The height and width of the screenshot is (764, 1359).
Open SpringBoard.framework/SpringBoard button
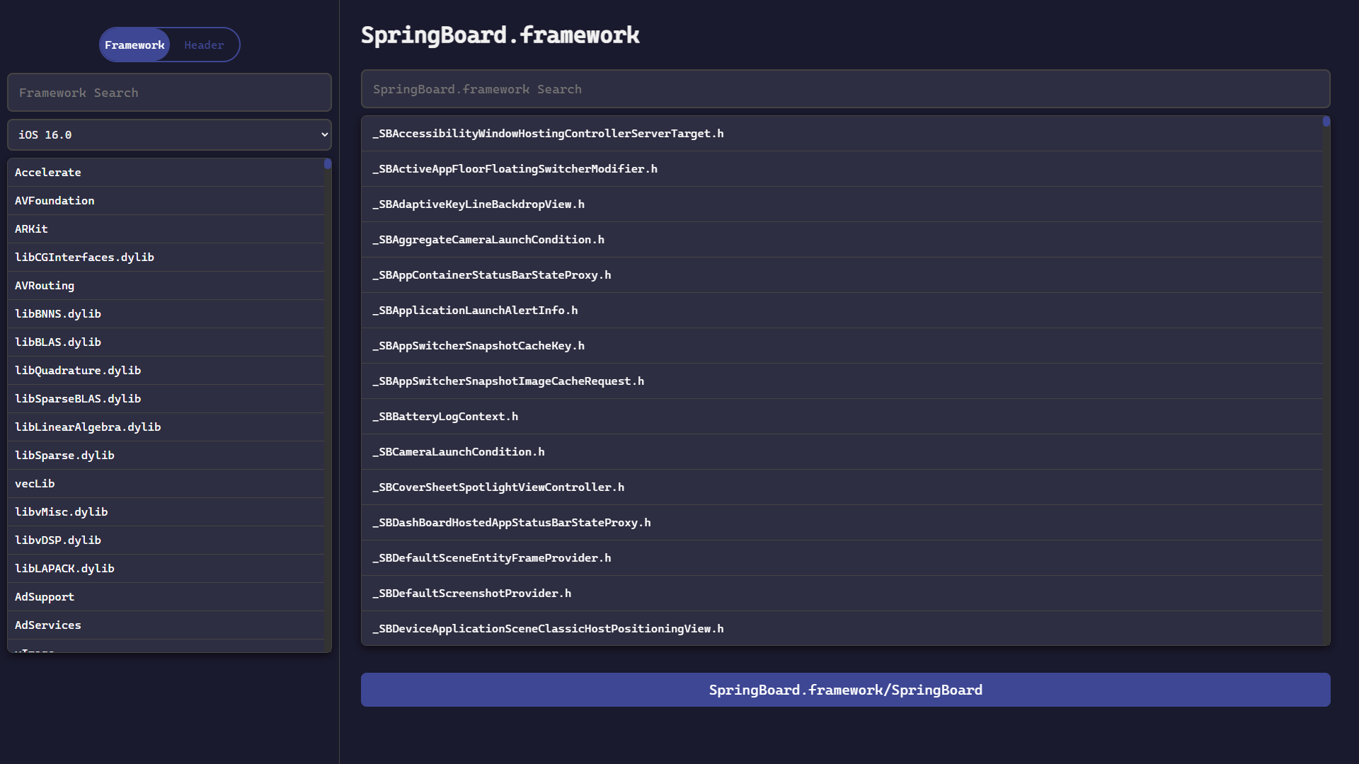845,690
